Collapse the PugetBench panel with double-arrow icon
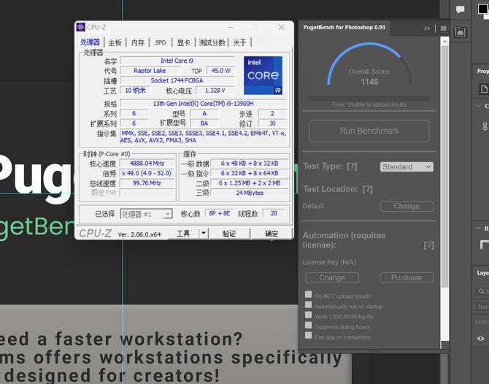Screen dimensions: 489x384 click(x=427, y=28)
